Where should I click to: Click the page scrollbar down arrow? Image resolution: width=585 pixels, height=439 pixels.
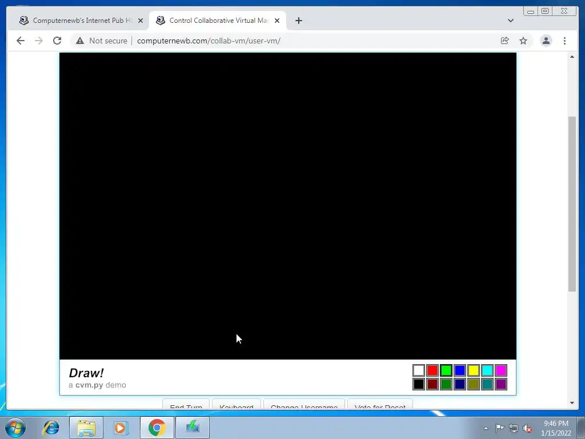click(572, 403)
